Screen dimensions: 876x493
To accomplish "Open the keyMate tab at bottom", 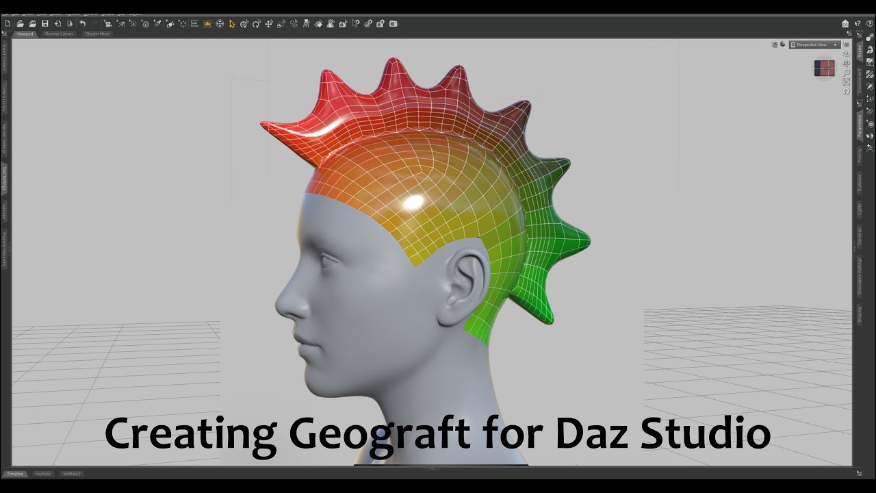I will [x=43, y=473].
